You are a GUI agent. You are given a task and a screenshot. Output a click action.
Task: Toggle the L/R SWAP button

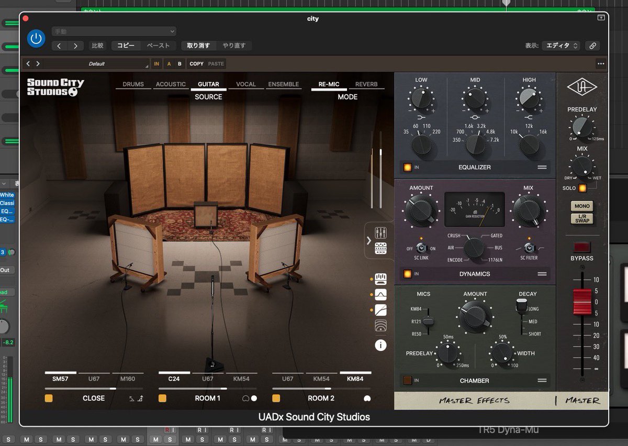(582, 218)
